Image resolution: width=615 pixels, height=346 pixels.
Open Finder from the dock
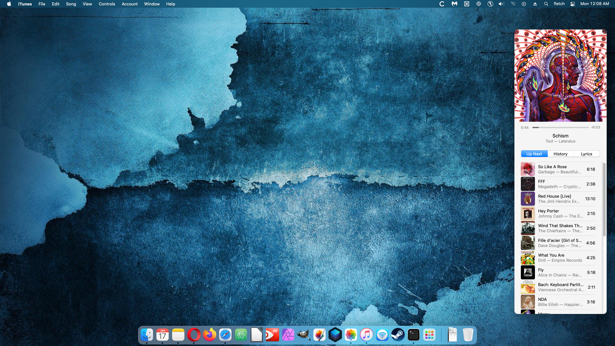147,335
